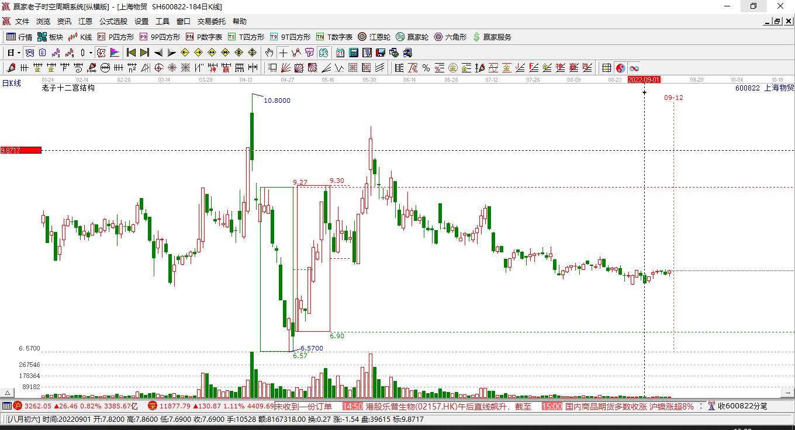Click the rectangle measure tool icon
795x430 pixels.
[272, 68]
